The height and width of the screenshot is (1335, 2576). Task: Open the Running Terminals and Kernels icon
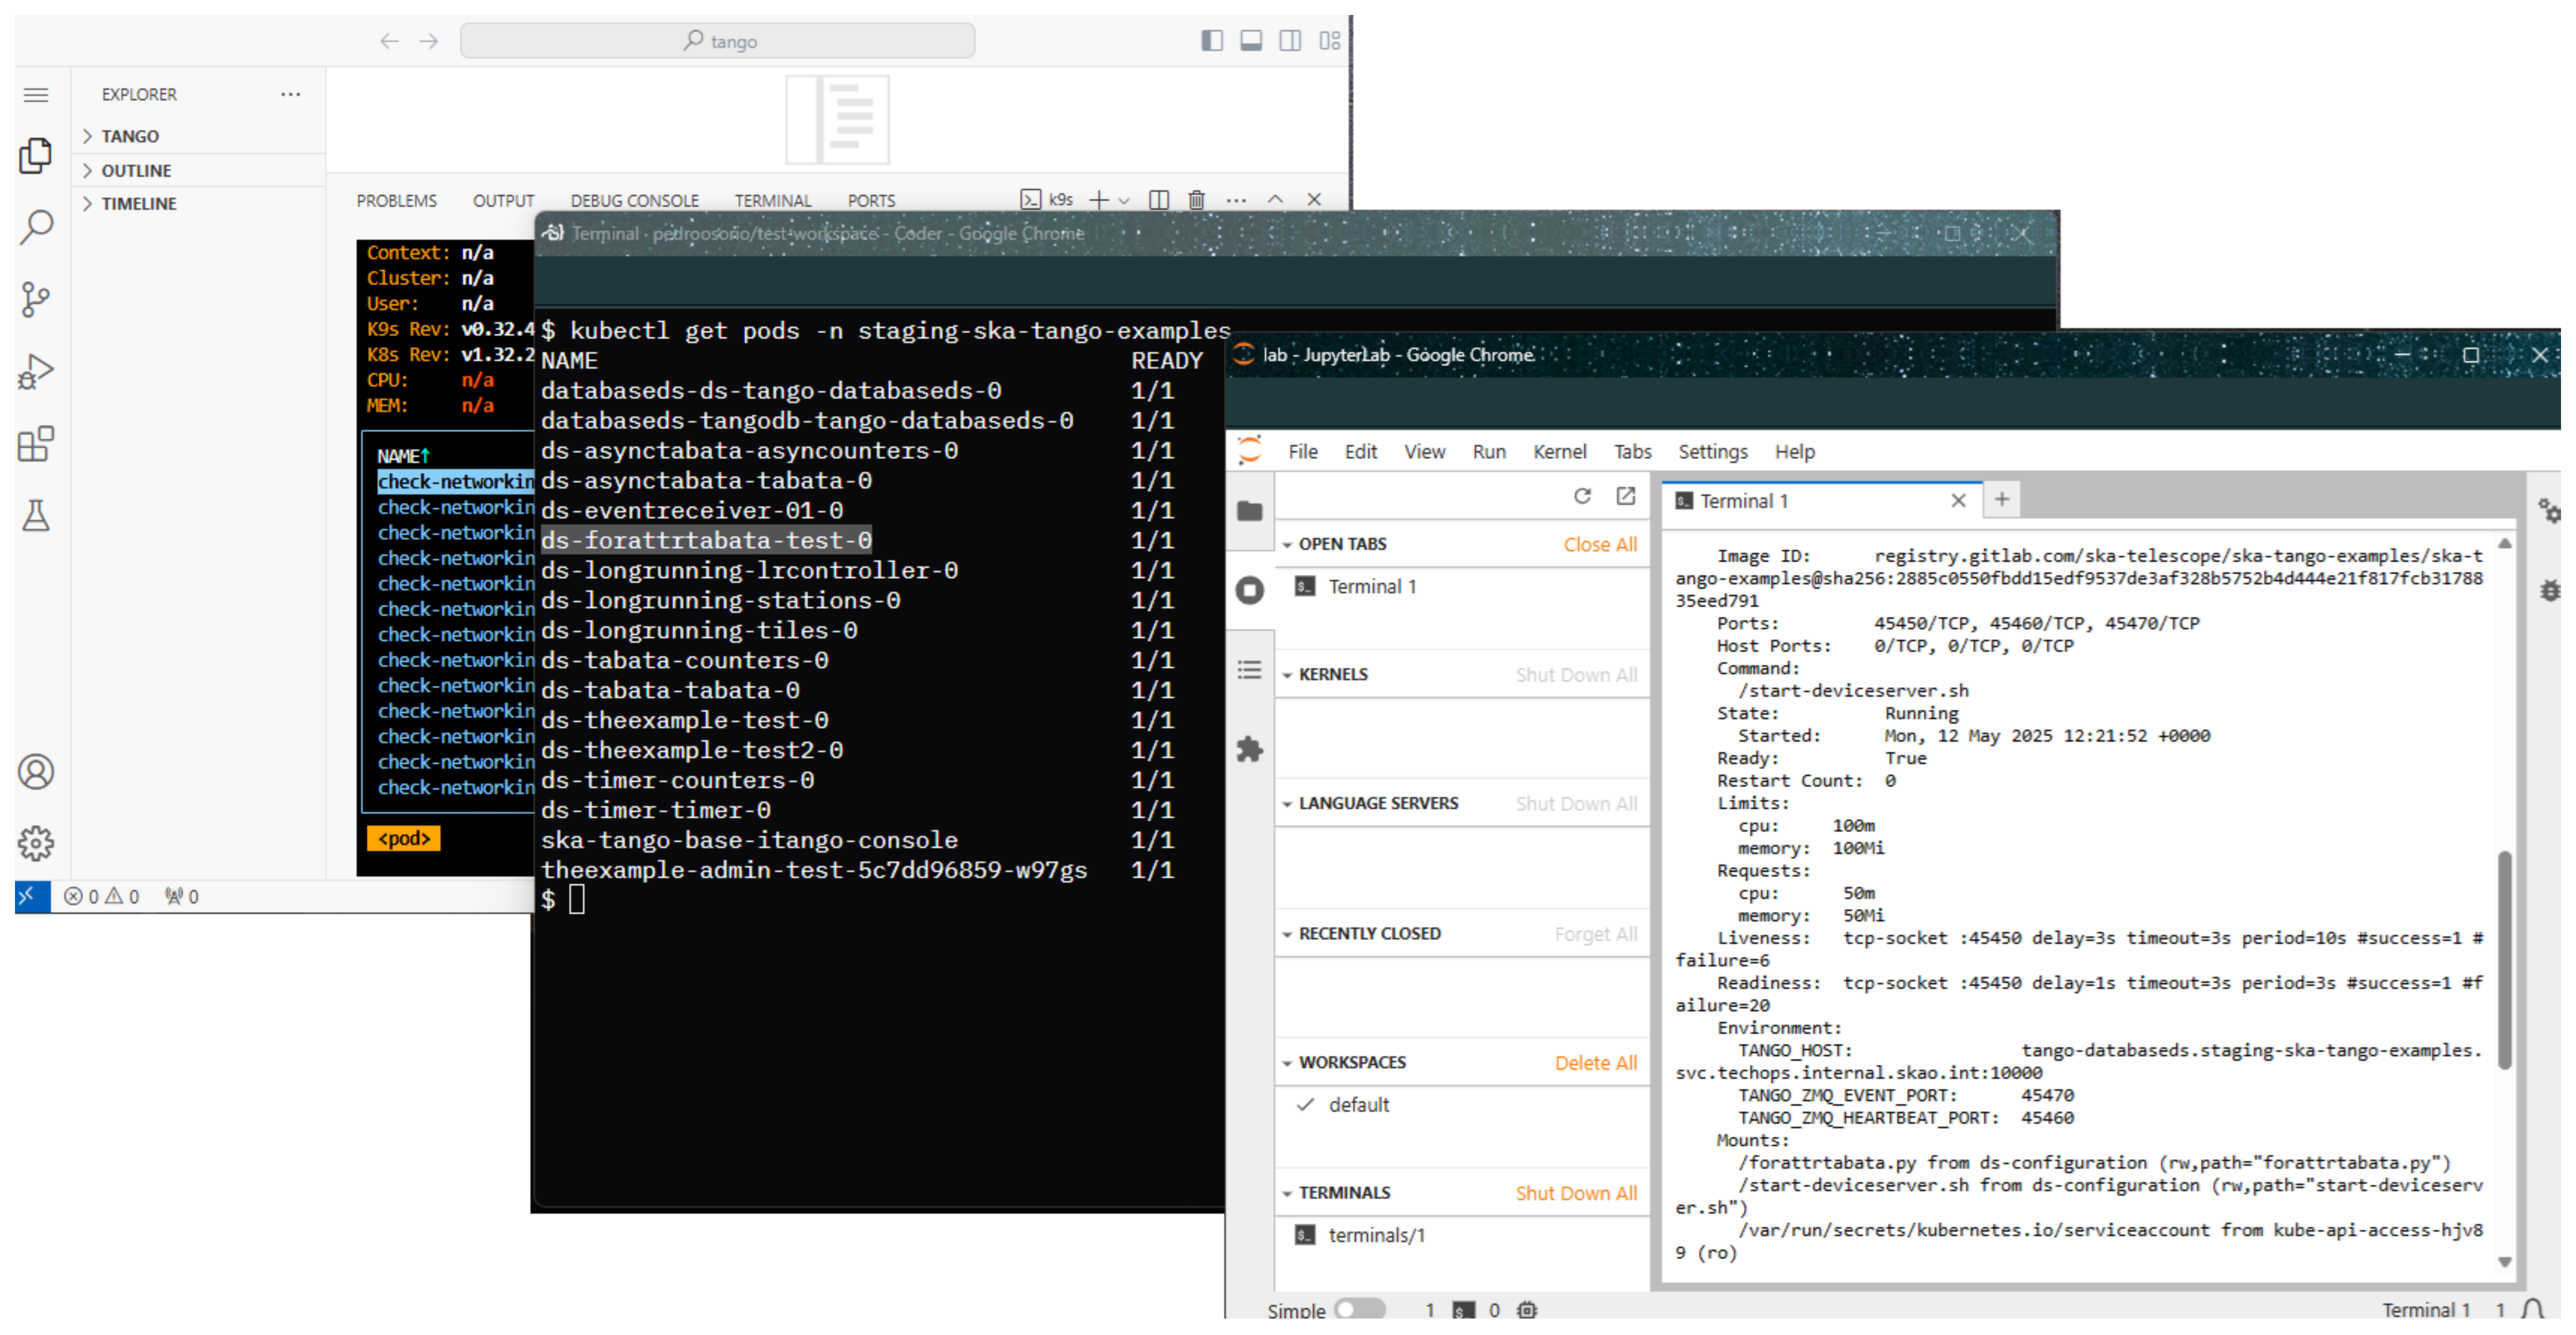point(1250,590)
